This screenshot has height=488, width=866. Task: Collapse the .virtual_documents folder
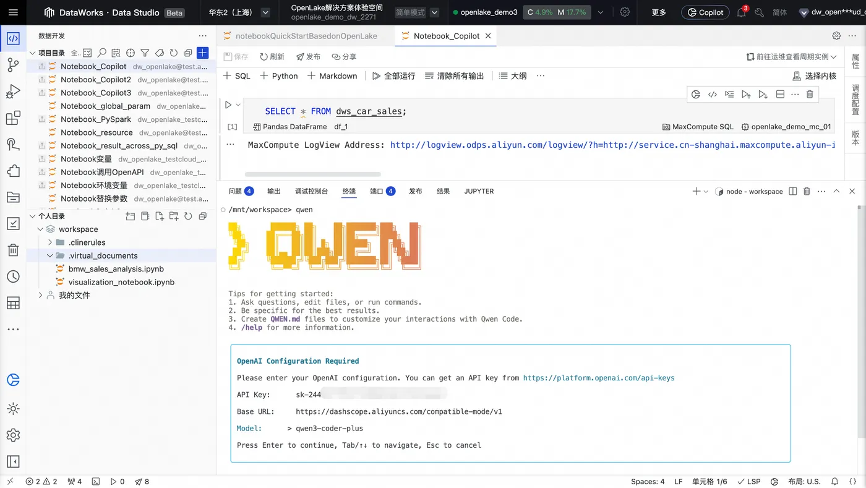[51, 255]
